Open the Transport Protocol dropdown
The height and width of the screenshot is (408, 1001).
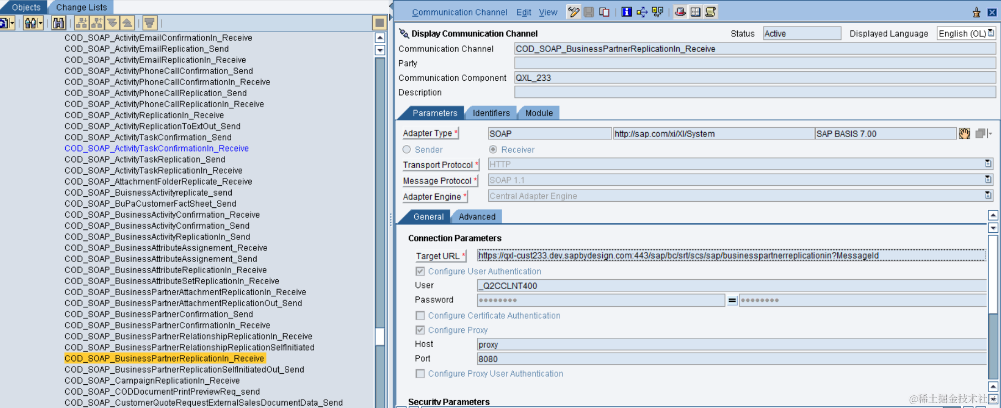(x=988, y=164)
